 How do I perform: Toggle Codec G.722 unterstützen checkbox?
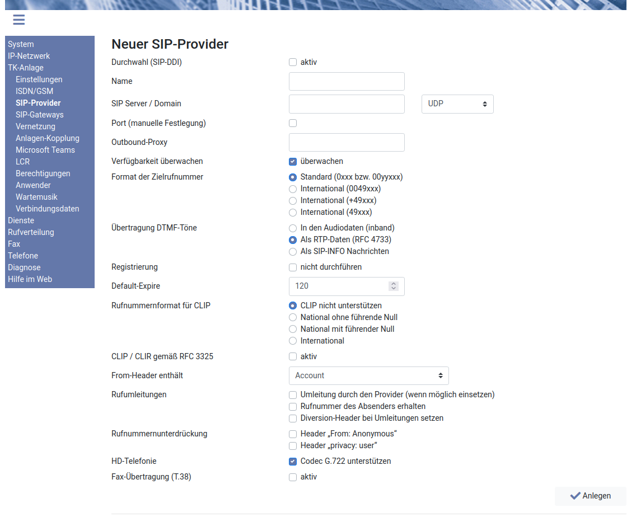(x=293, y=462)
